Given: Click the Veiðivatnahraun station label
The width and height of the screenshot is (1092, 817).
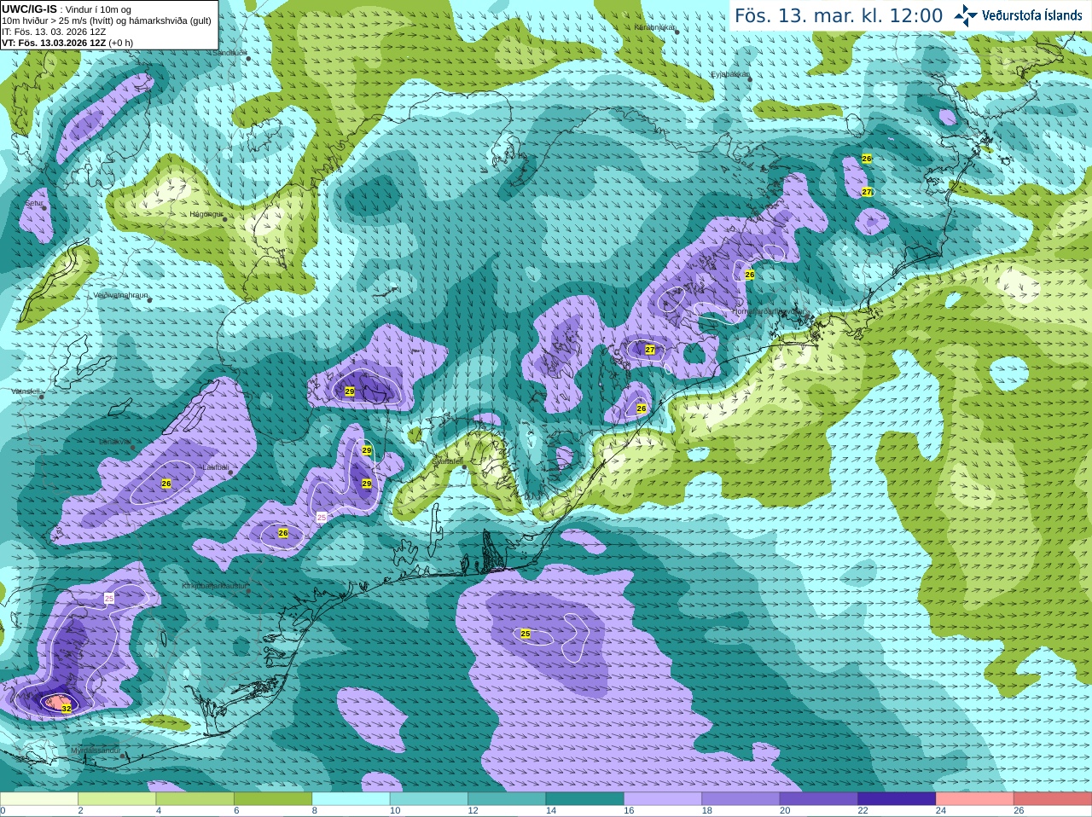Looking at the screenshot, I should point(120,295).
